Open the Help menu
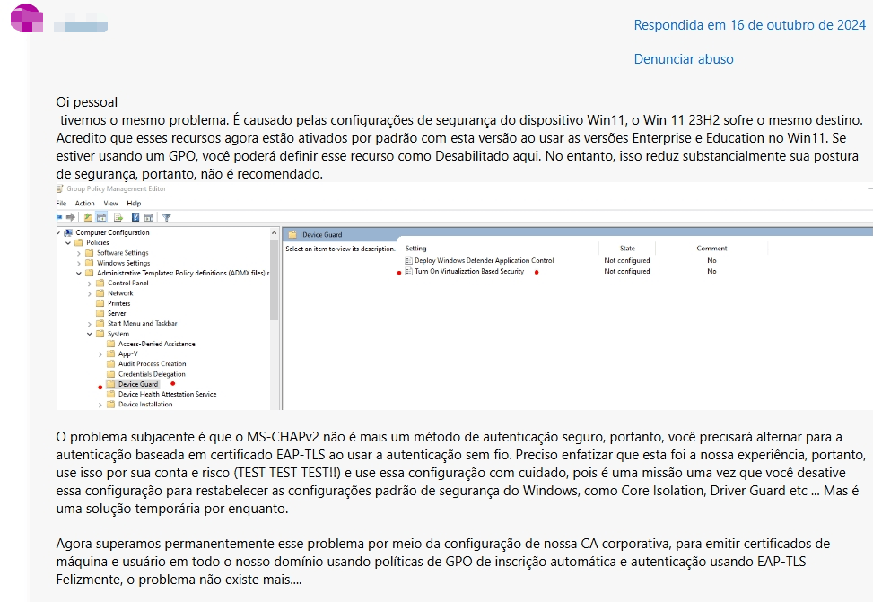Image resolution: width=873 pixels, height=602 pixels. [x=134, y=204]
